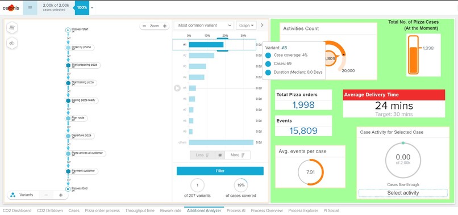Select the variant #1 bar
Viewport: 458px width, 215px height.
coord(206,45)
